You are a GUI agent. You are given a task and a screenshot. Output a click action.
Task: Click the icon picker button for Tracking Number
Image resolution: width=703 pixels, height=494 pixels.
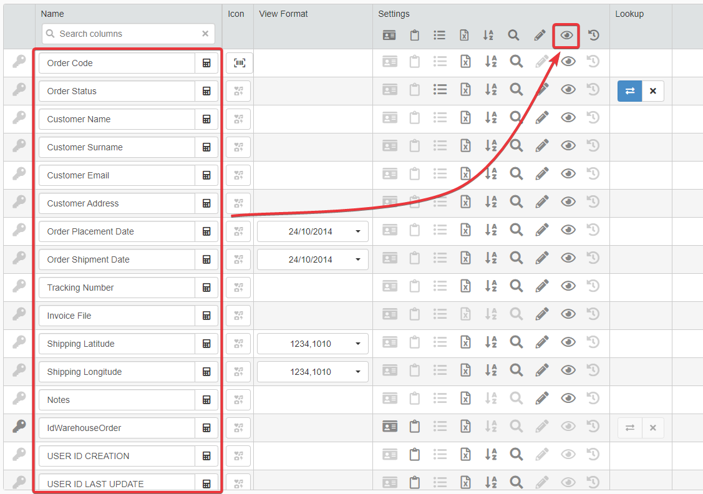238,288
